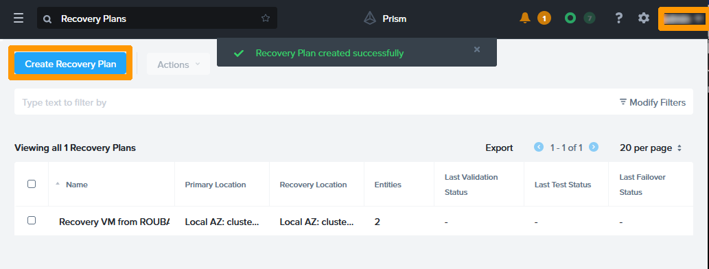Image resolution: width=709 pixels, height=269 pixels.
Task: View tasks via the green circle icon
Action: coord(570,18)
